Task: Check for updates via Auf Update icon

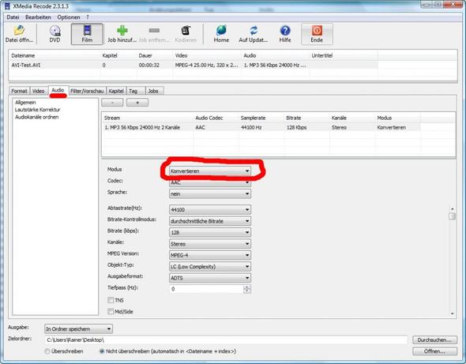Action: coord(254,34)
